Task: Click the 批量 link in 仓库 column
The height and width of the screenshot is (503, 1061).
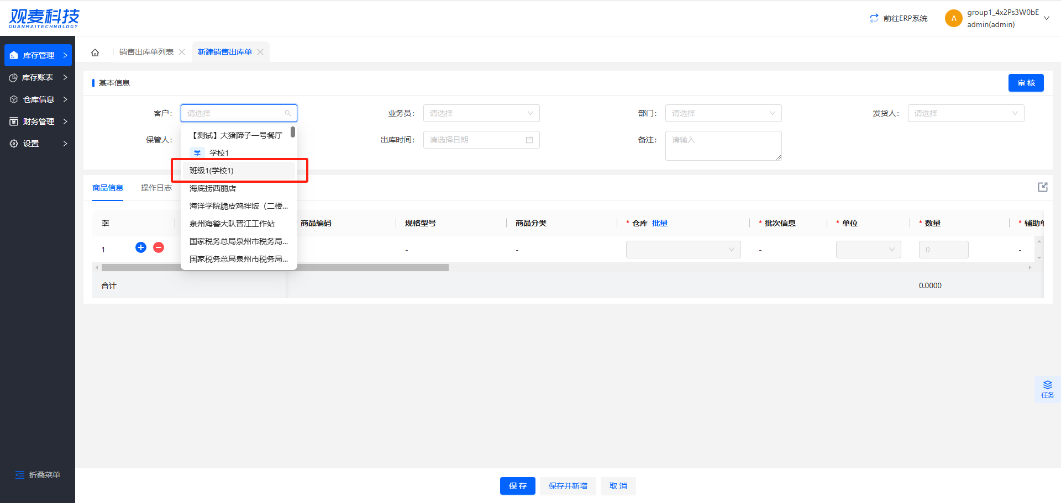Action: [x=660, y=223]
